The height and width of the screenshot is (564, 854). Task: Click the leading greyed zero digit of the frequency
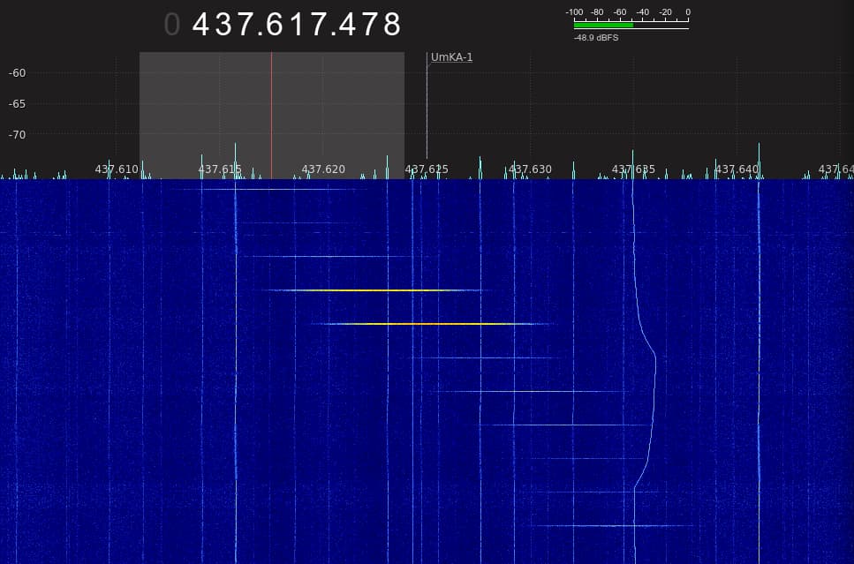(172, 25)
